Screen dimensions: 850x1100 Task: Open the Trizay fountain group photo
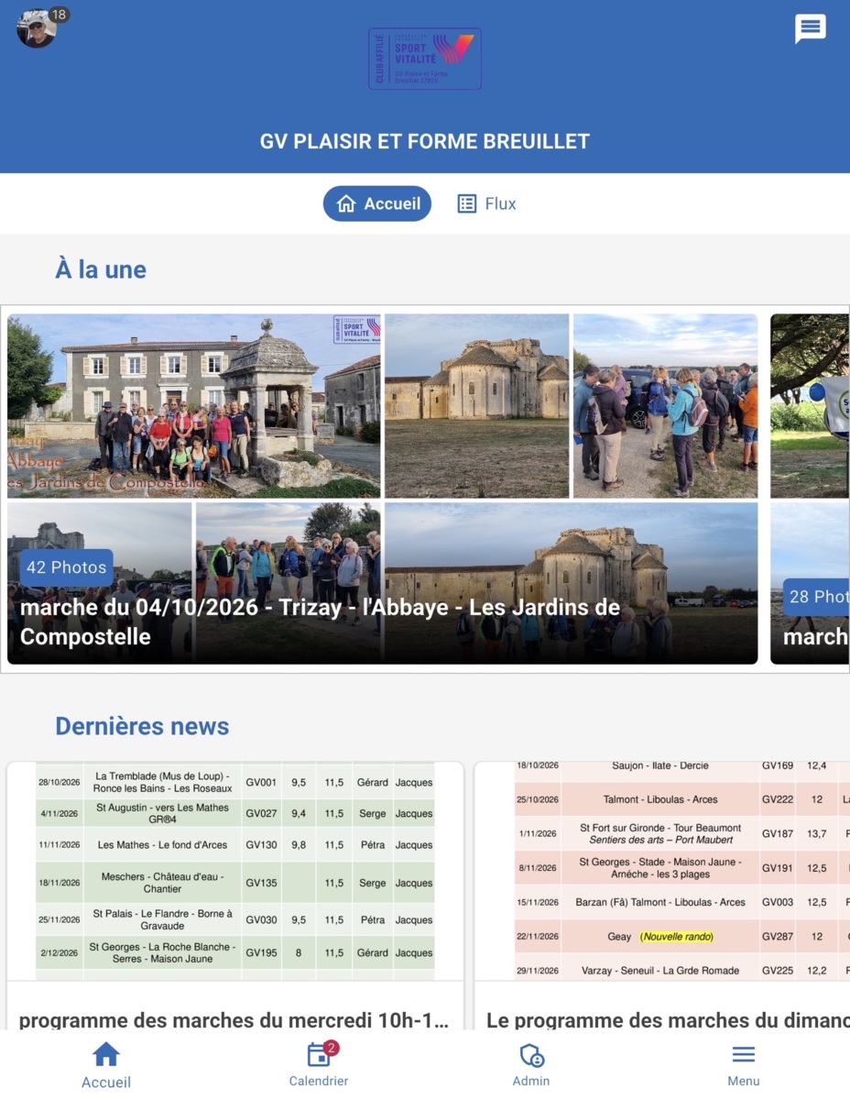194,406
